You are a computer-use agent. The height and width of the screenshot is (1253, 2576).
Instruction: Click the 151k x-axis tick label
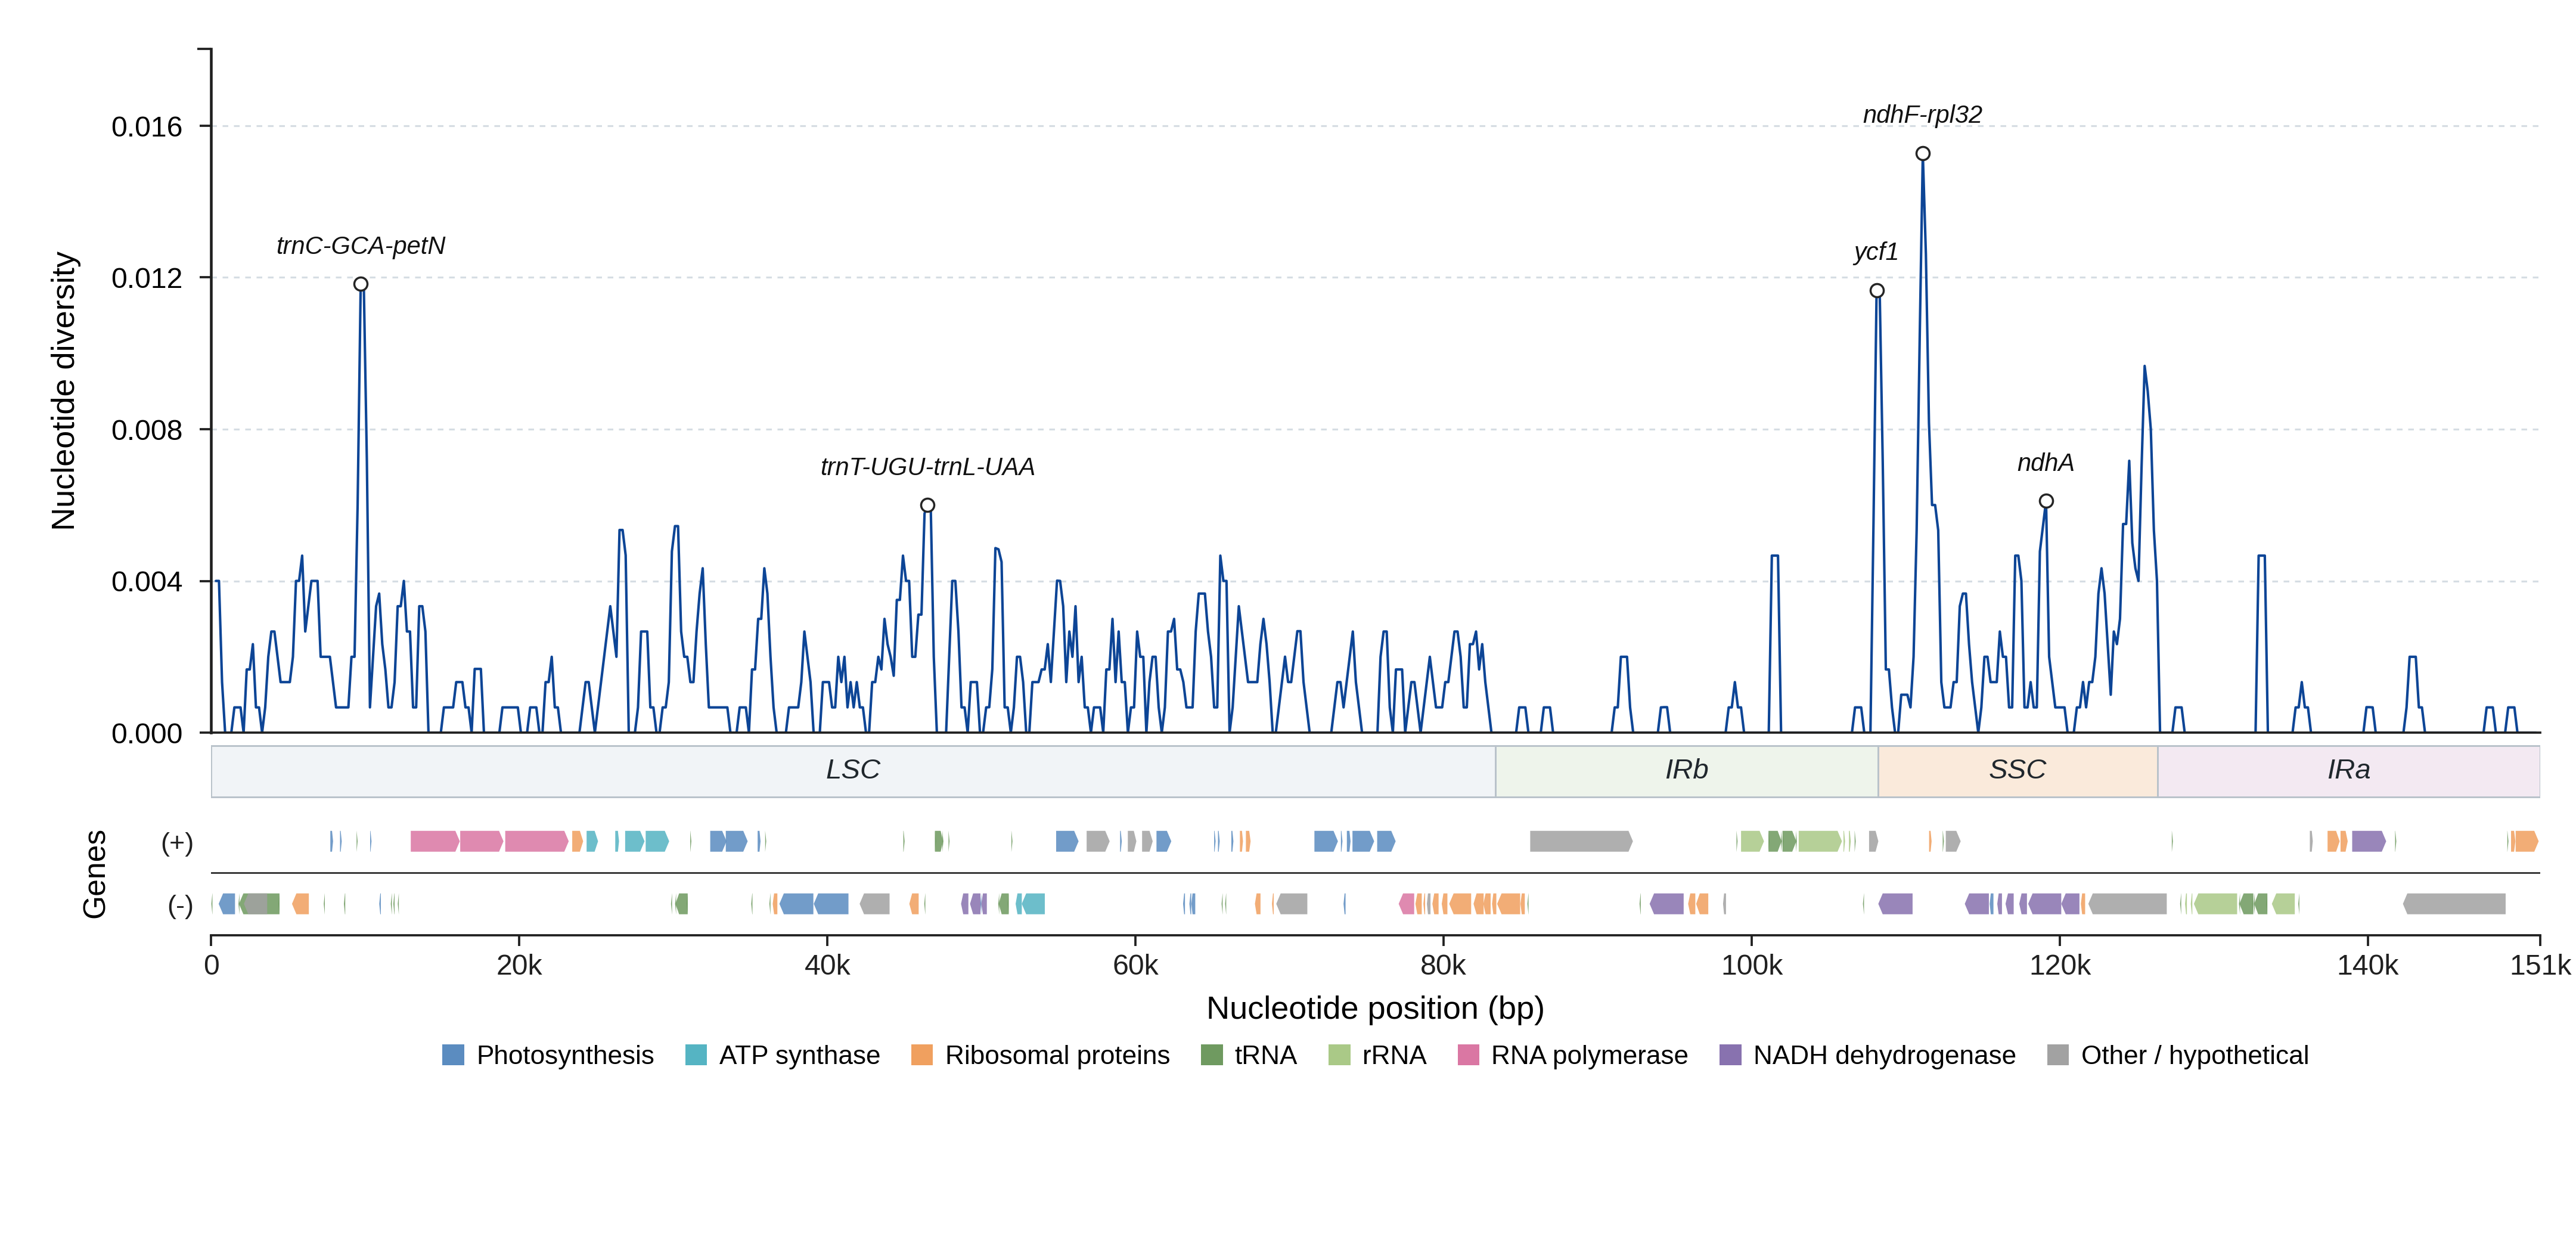[2540, 966]
